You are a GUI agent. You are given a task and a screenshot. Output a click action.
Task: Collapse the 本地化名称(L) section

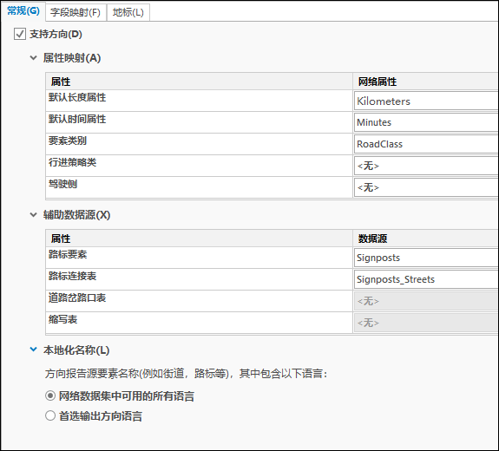33,350
